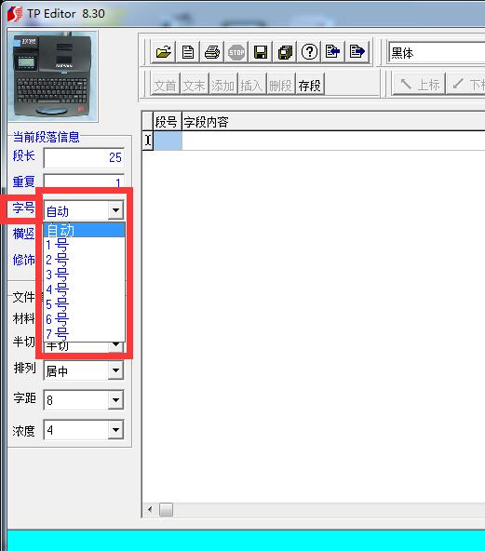Screen dimensions: 485x551
Task: Click the top-left grid corner header cell
Action: click(148, 122)
